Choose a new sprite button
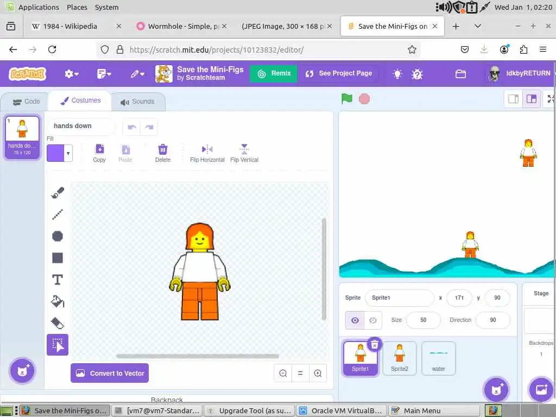This screenshot has width=556, height=417. (x=496, y=389)
